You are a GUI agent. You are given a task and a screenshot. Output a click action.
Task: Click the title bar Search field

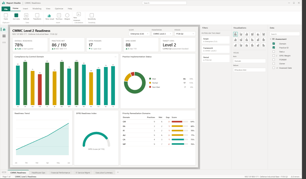(x=164, y=3)
